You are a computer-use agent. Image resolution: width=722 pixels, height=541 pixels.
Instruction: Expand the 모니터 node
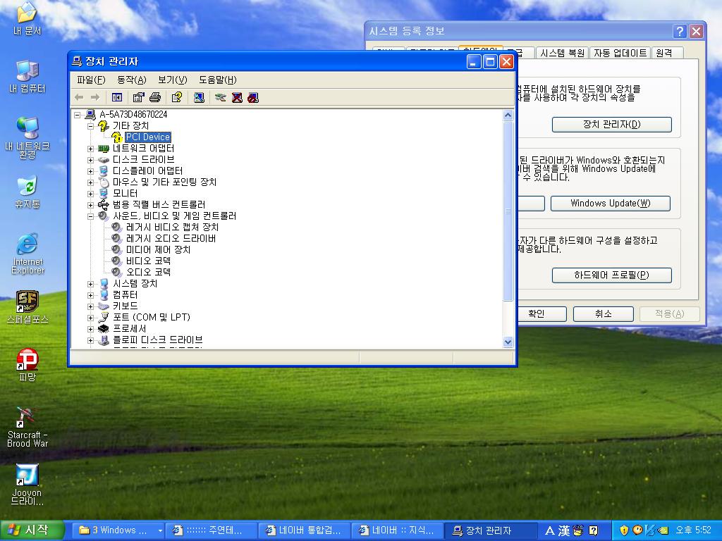click(91, 194)
